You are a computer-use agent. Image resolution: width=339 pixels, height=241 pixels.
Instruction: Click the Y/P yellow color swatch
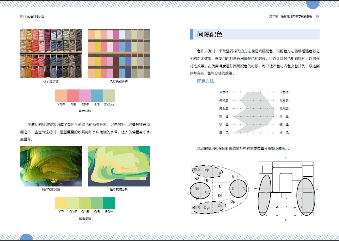61,203
